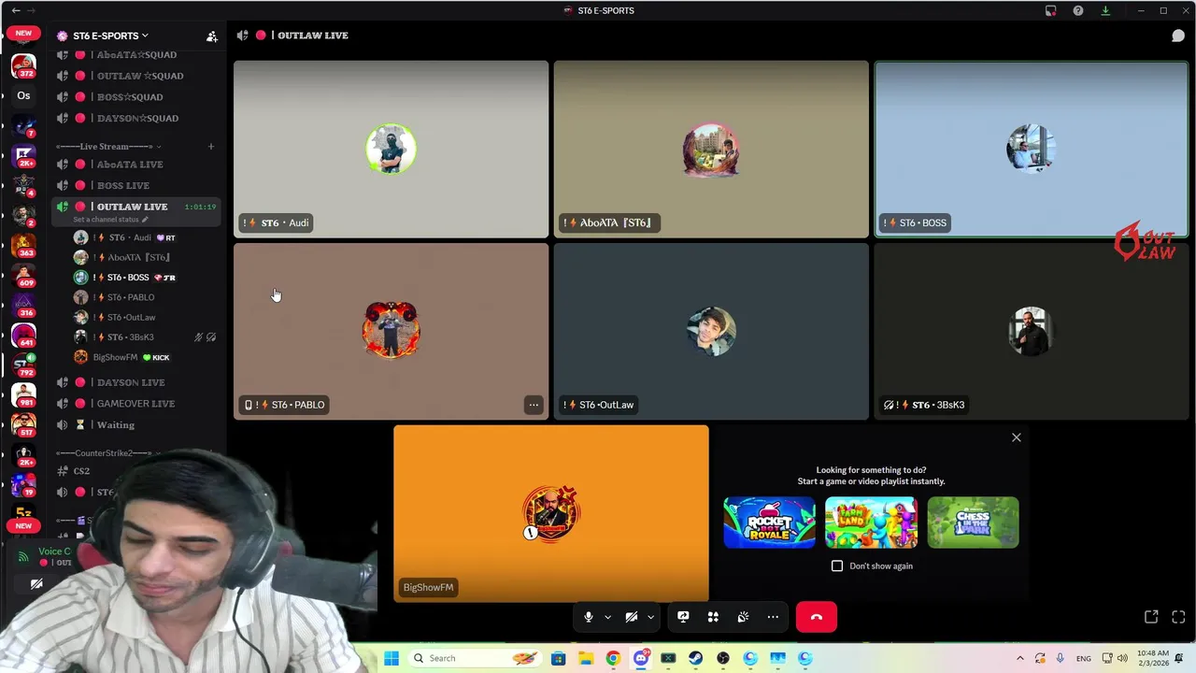Enter full screen call view
This screenshot has width=1196, height=673.
tap(1178, 617)
